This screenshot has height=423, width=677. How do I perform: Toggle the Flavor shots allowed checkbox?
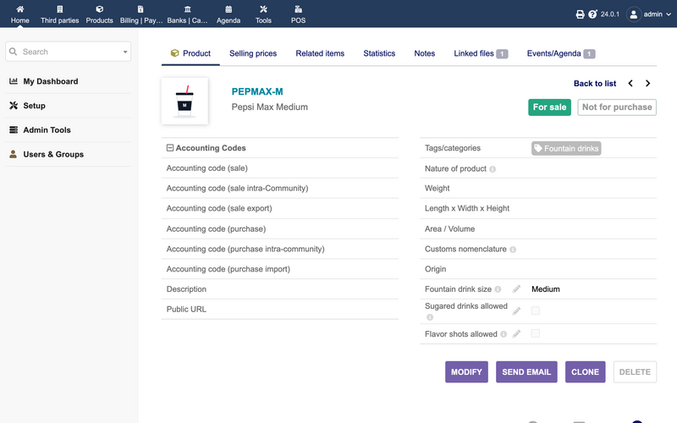pos(536,333)
